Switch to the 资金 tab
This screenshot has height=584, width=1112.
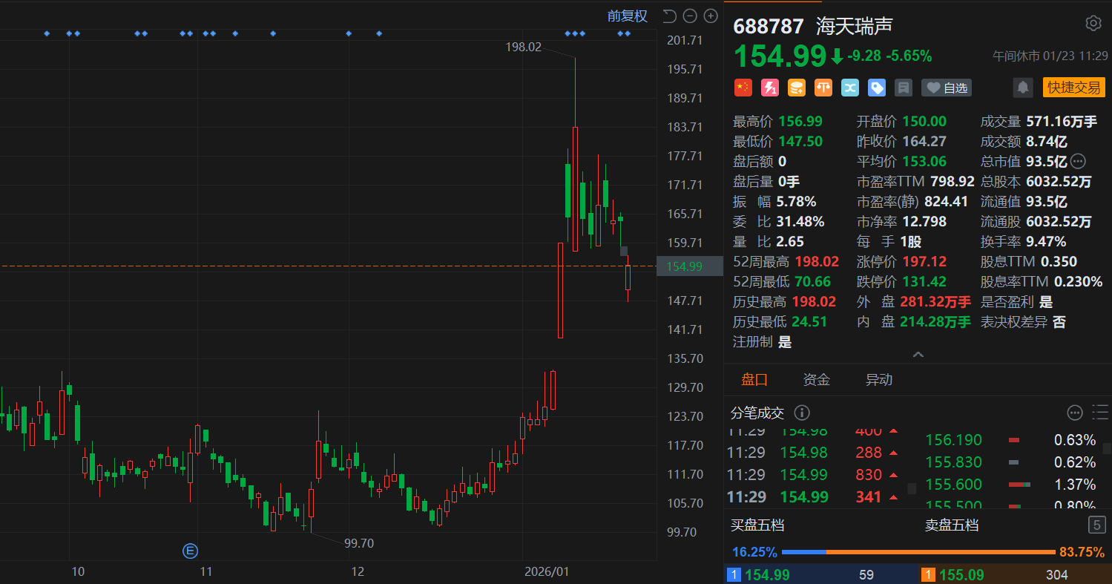(x=816, y=380)
